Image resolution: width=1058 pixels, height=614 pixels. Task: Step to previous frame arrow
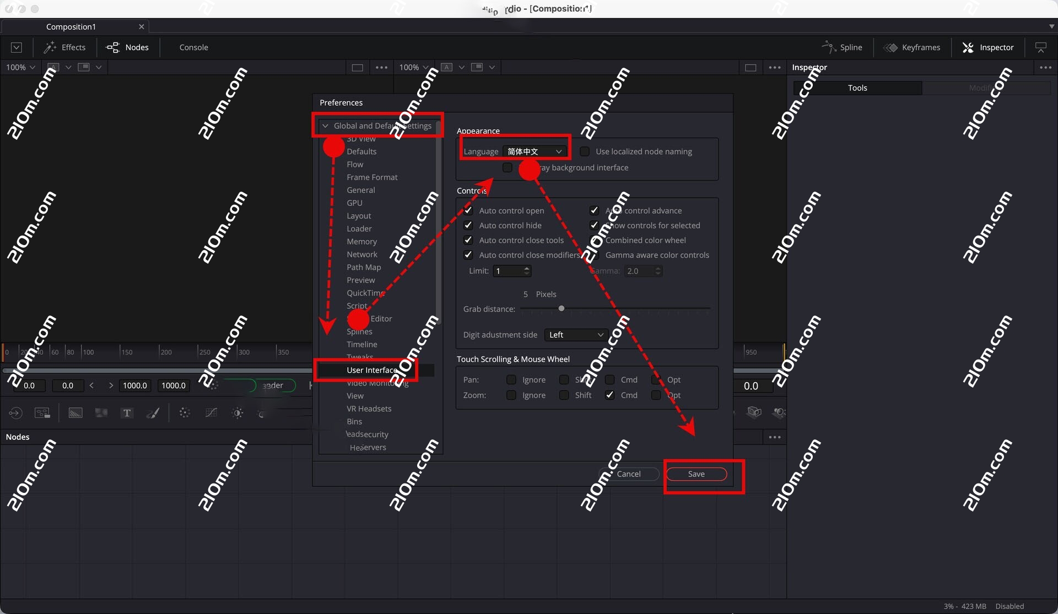point(91,385)
